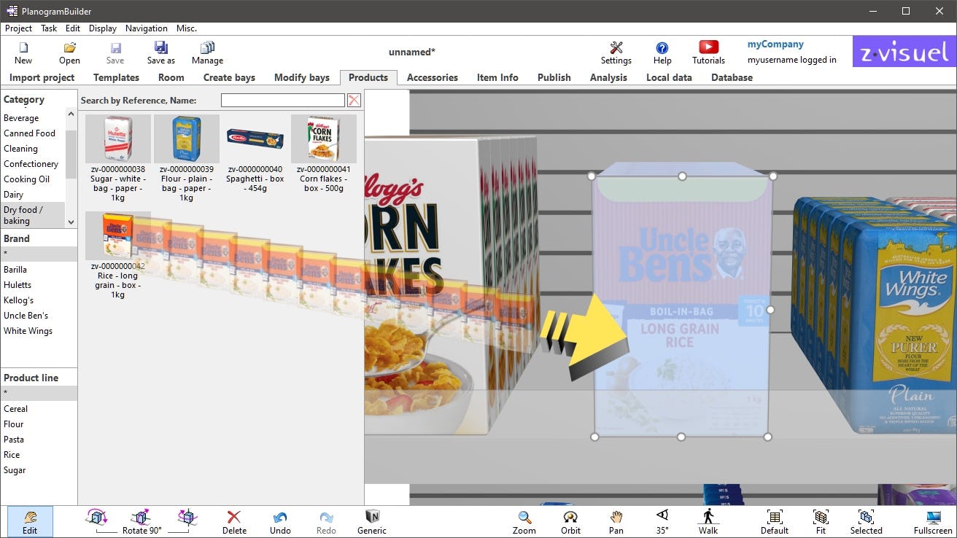Rotate the selection 90 degrees
The width and height of the screenshot is (957, 538).
pyautogui.click(x=142, y=521)
